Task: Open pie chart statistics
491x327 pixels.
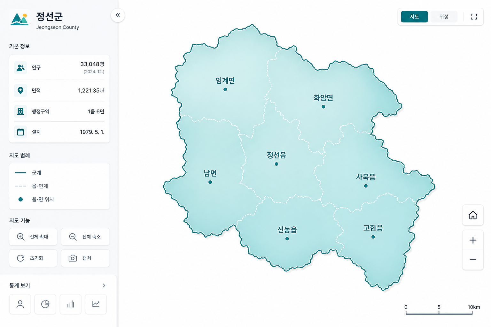Action: click(45, 304)
